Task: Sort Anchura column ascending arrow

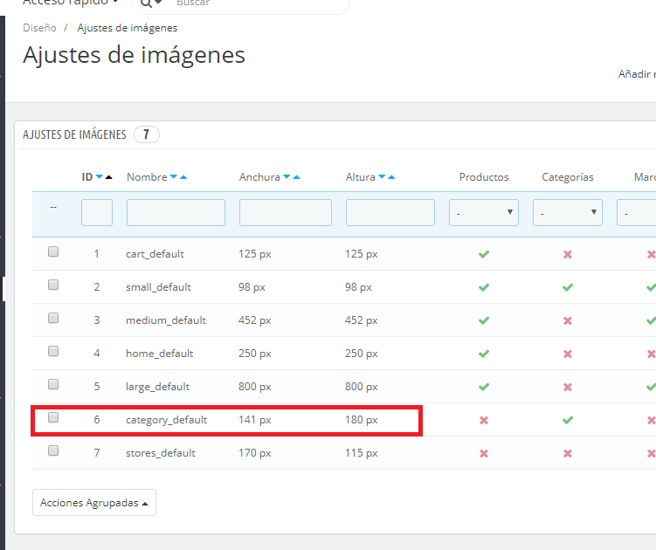Action: pos(297,177)
